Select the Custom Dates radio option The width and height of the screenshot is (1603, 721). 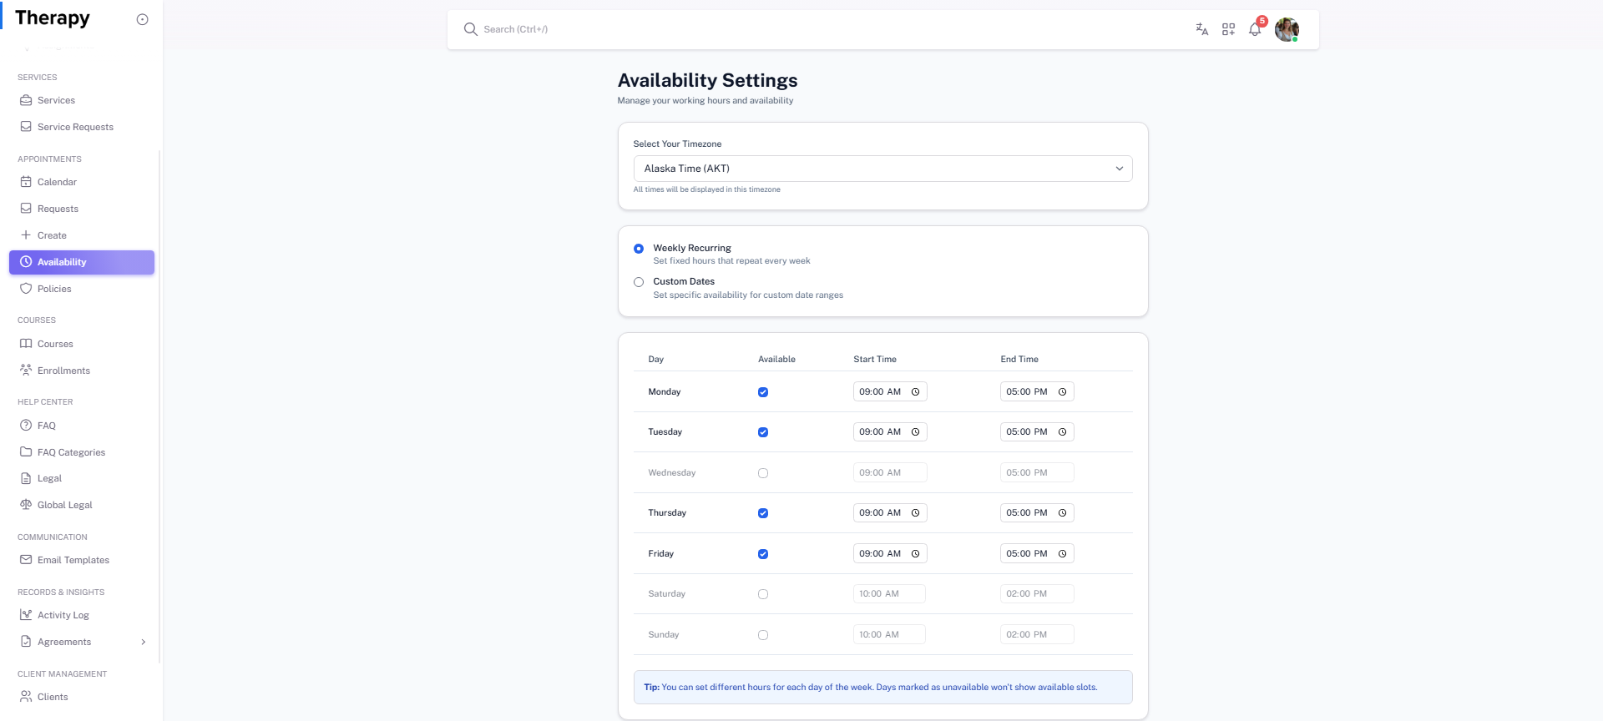tap(639, 282)
